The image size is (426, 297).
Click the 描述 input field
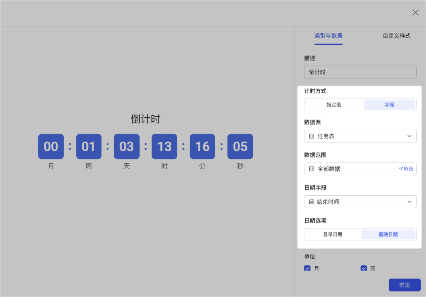click(x=360, y=72)
